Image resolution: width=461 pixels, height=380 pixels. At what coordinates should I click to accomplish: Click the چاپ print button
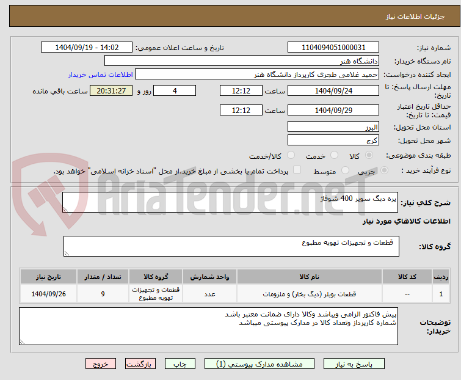pos(180,364)
